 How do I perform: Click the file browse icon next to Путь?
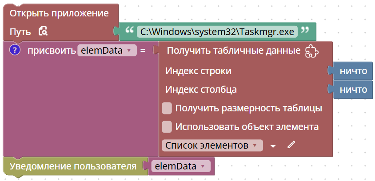pyautogui.click(x=43, y=31)
